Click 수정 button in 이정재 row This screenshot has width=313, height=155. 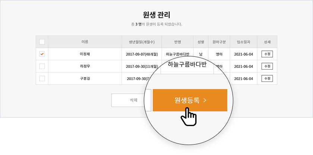267,54
